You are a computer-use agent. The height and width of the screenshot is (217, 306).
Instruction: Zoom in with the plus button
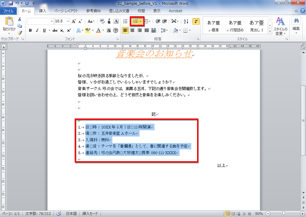pos(302,214)
